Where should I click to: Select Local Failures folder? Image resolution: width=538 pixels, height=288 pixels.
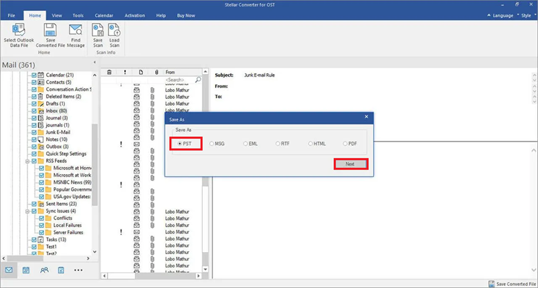[x=68, y=225]
